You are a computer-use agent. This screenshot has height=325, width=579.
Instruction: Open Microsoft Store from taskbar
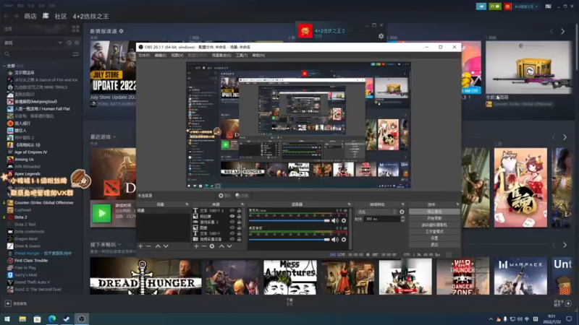pyautogui.click(x=38, y=318)
